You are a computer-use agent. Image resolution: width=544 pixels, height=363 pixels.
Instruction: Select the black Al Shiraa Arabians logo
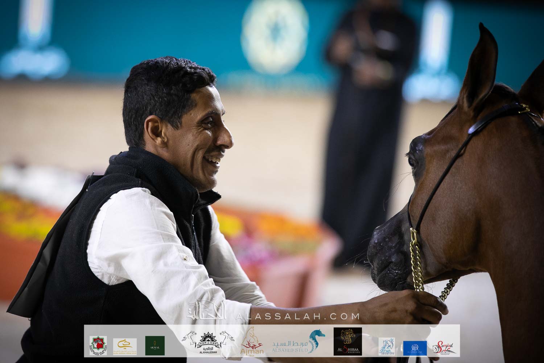(347, 342)
